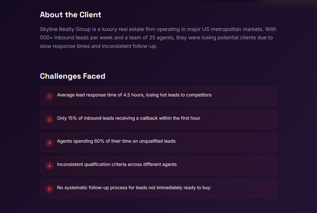This screenshot has height=213, width=317.
Task: Click the red number 4 badge
Action: (49, 166)
